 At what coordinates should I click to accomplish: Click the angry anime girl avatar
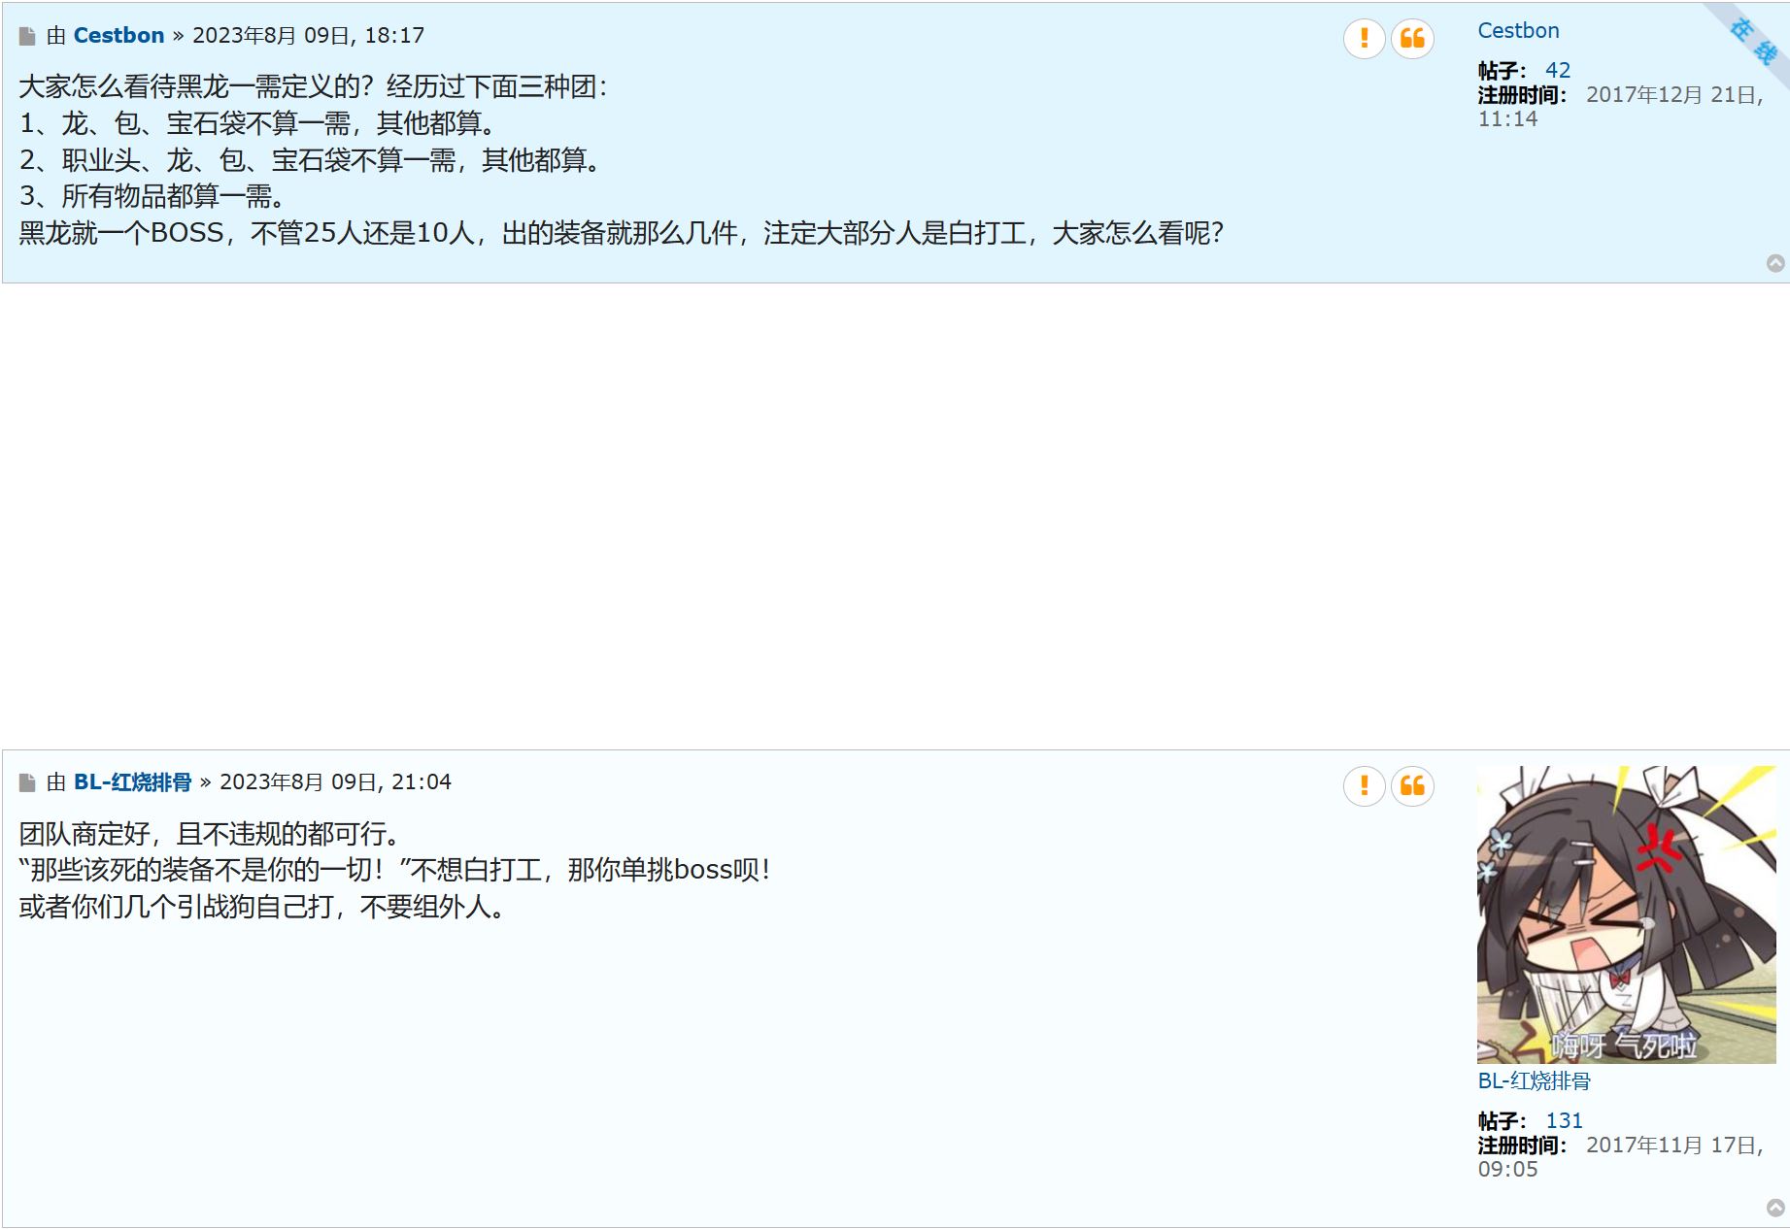(1626, 914)
